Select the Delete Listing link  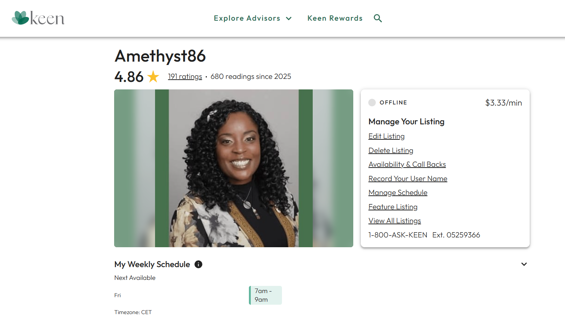391,151
